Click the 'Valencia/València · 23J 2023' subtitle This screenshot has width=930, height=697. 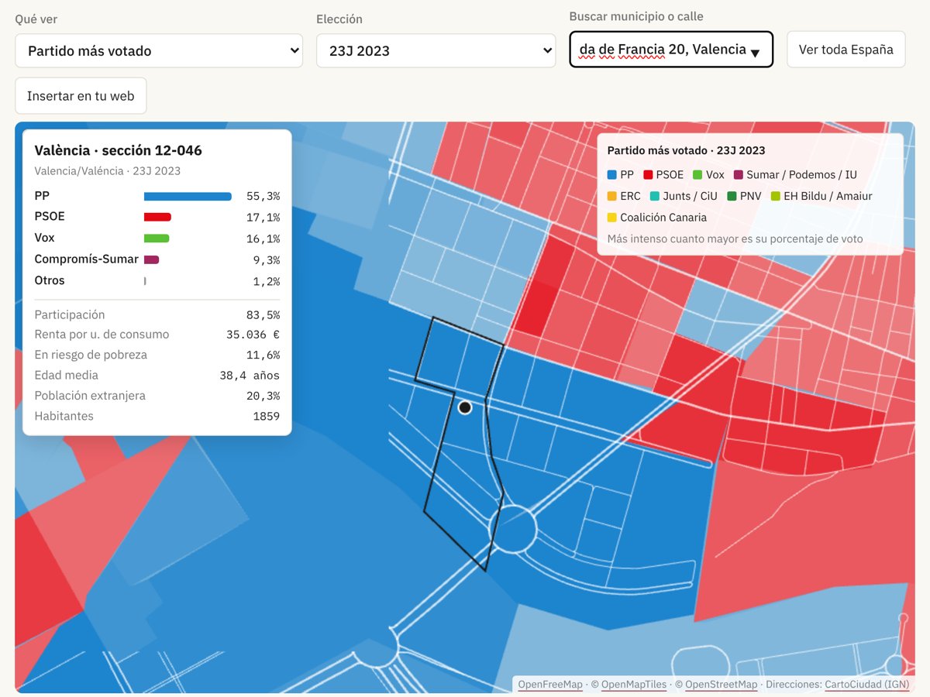pyautogui.click(x=107, y=171)
